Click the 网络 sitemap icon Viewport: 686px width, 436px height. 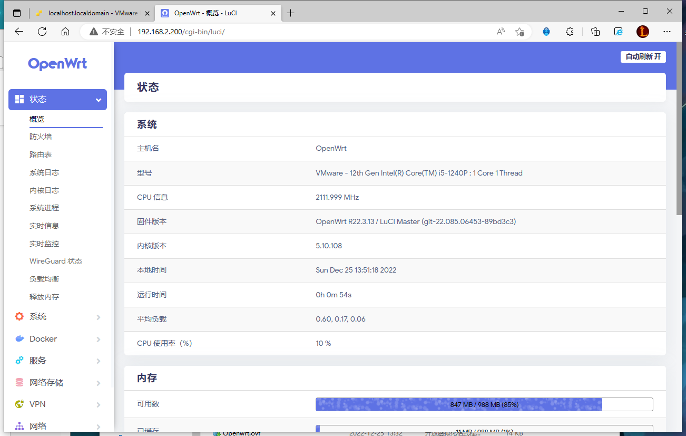[x=19, y=426]
